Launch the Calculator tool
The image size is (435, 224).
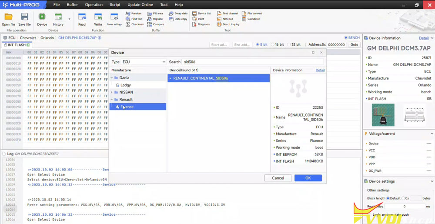click(x=251, y=19)
